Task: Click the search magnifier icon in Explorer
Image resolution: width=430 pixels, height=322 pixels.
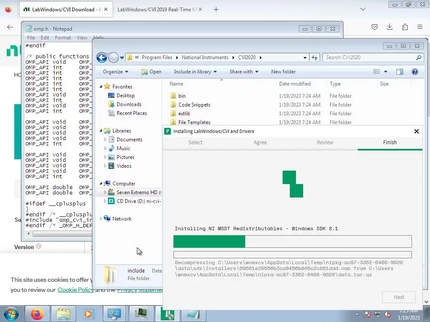Action: point(419,57)
